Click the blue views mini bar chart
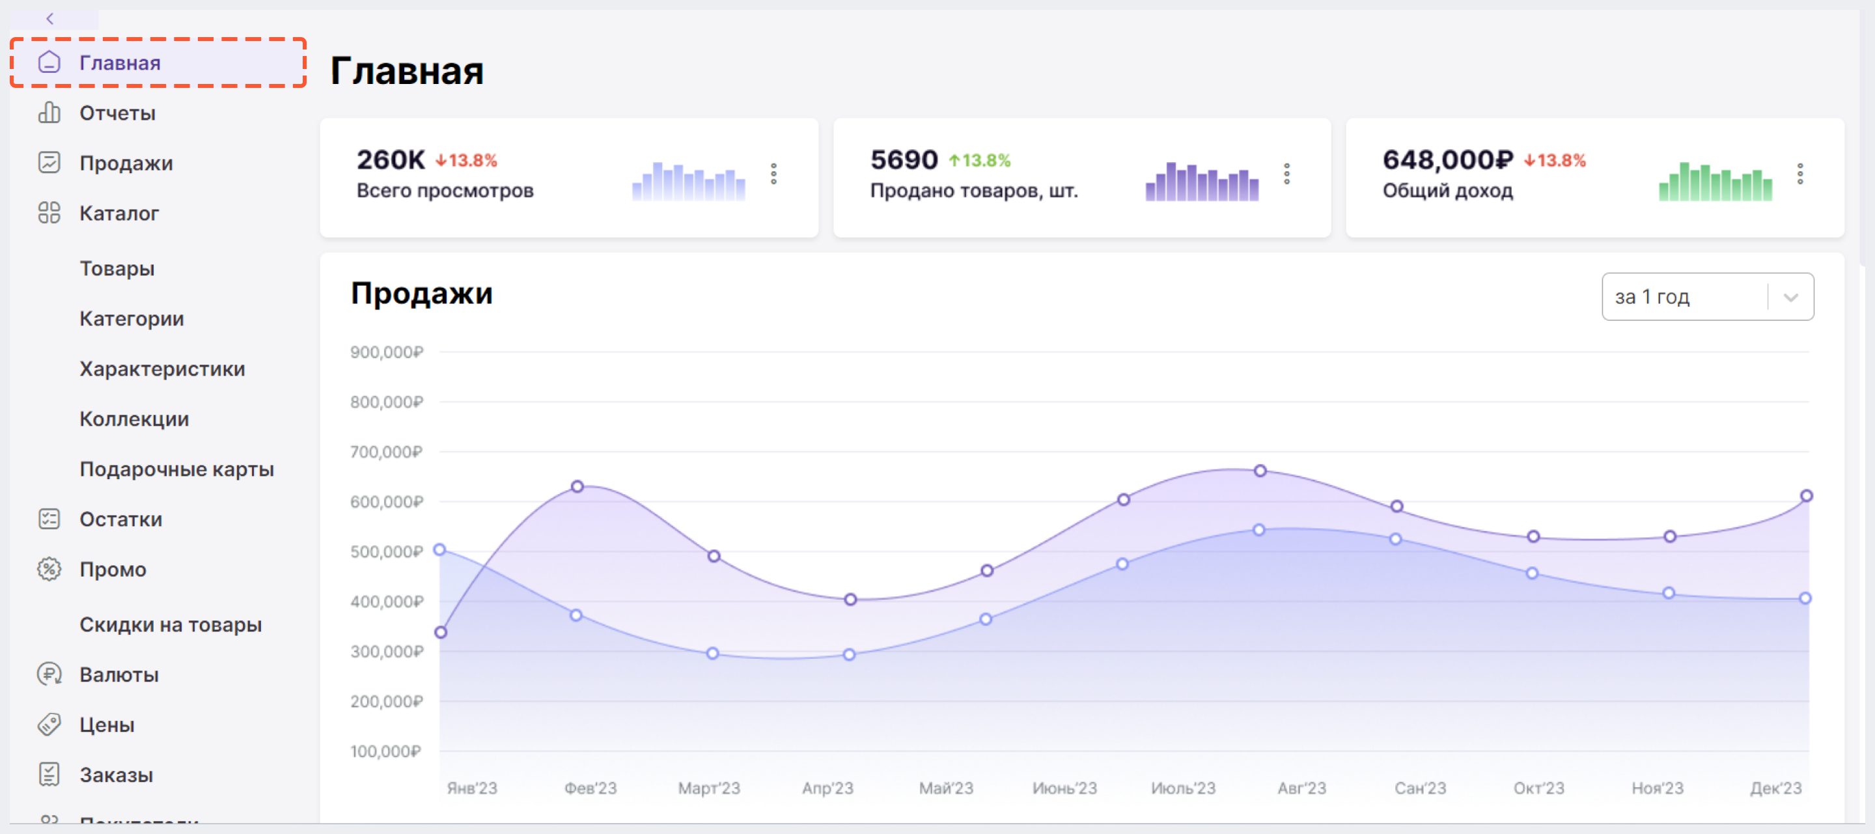Image resolution: width=1875 pixels, height=834 pixels. coord(689,181)
